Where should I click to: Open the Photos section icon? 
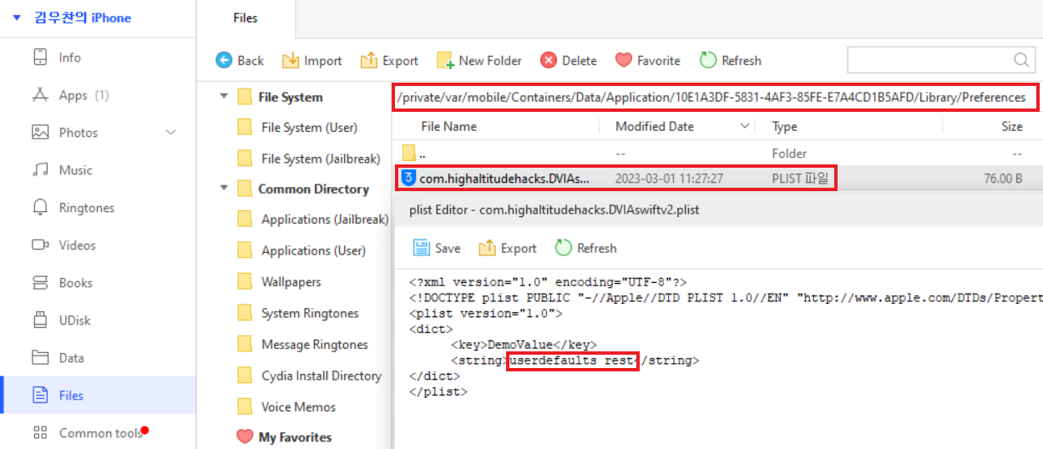40,133
